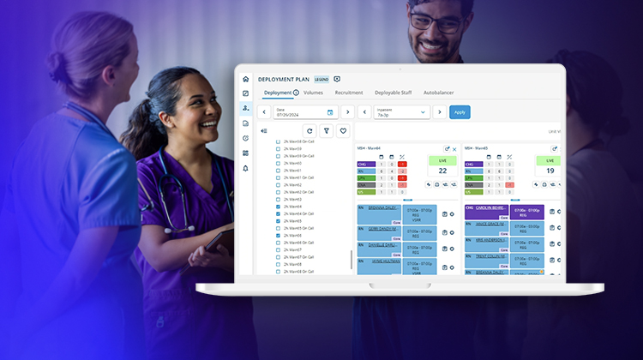Open the Home icon in the sidebar
This screenshot has height=360, width=643.
[x=246, y=79]
